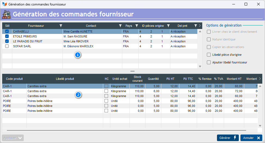The image size is (265, 143).
Task: Open the Appliquer dropdown button
Action: click(x=13, y=138)
